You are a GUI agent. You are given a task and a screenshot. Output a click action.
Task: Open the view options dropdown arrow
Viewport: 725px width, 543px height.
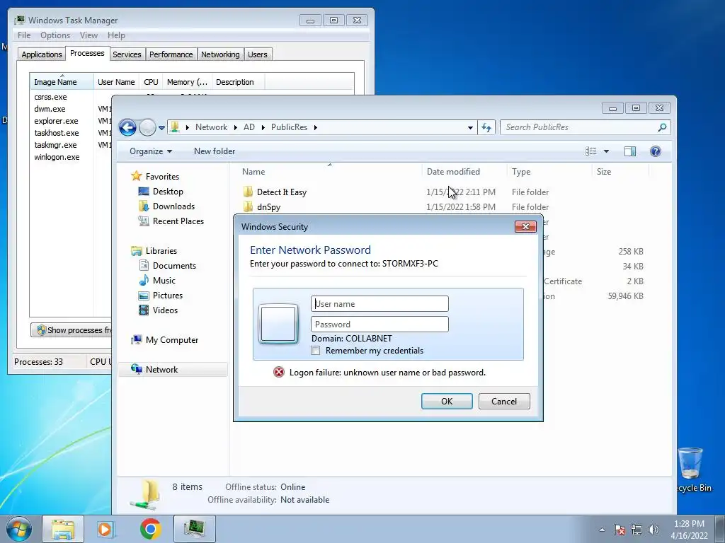pos(606,151)
